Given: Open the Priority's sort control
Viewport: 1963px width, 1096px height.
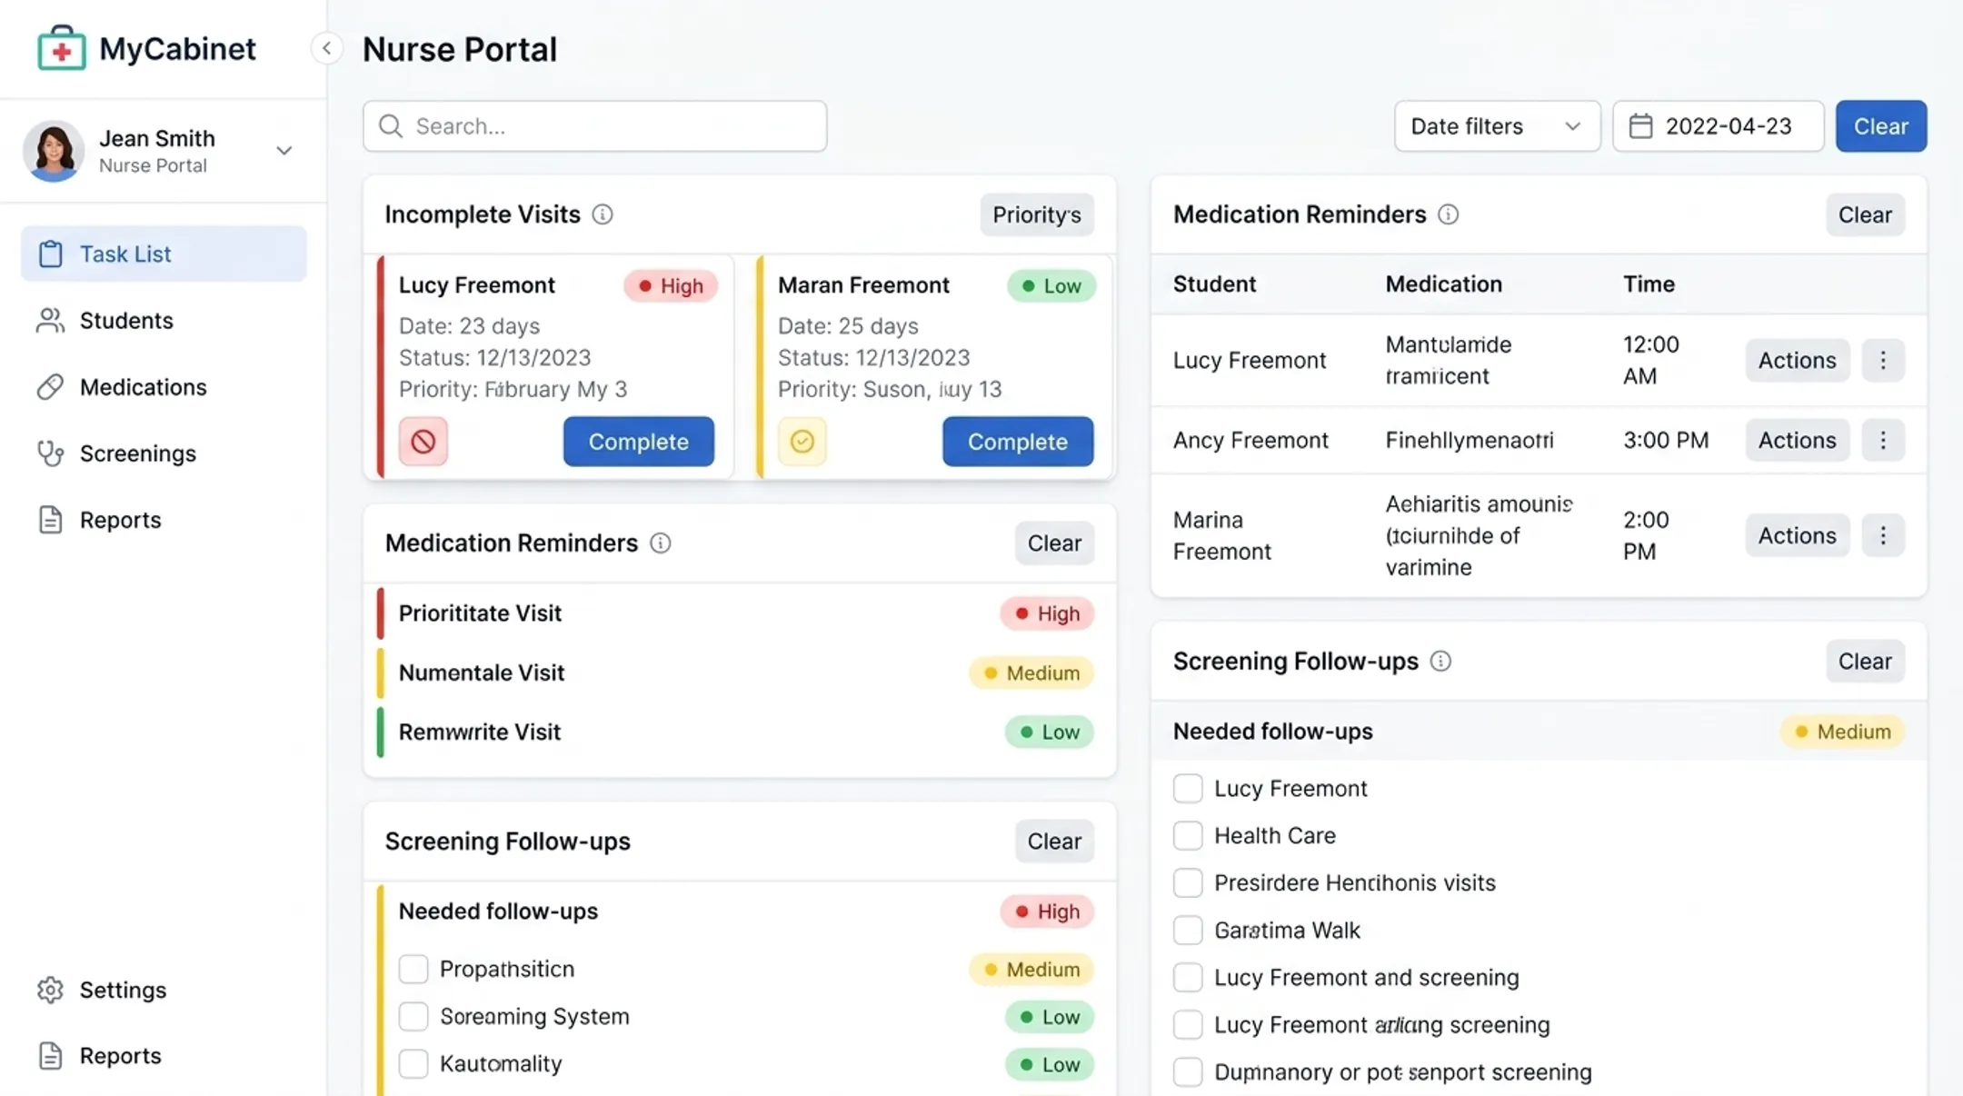Looking at the screenshot, I should [x=1037, y=215].
